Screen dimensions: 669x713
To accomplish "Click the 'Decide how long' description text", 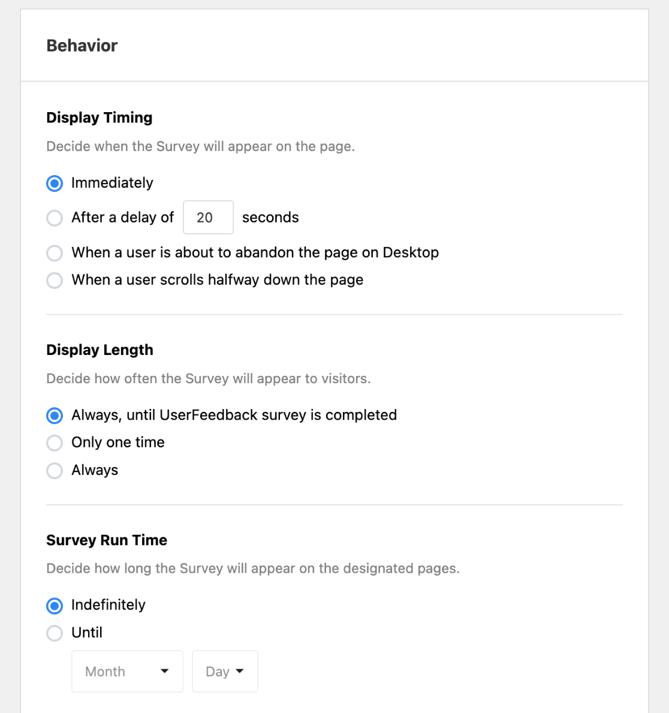I will 252,568.
